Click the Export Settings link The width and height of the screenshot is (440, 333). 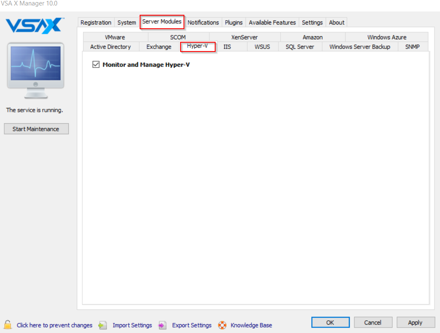click(192, 325)
